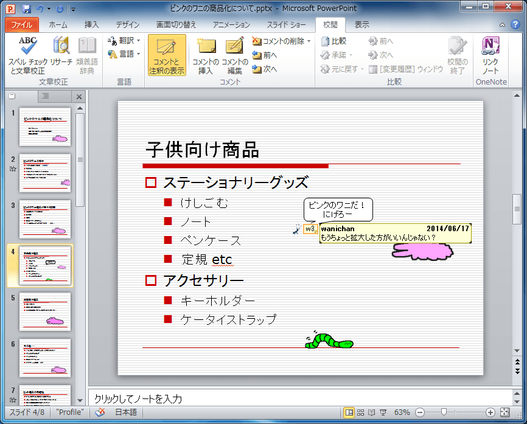Expand the Delete Comment dropdown arrow
527x424 pixels.
(x=309, y=41)
